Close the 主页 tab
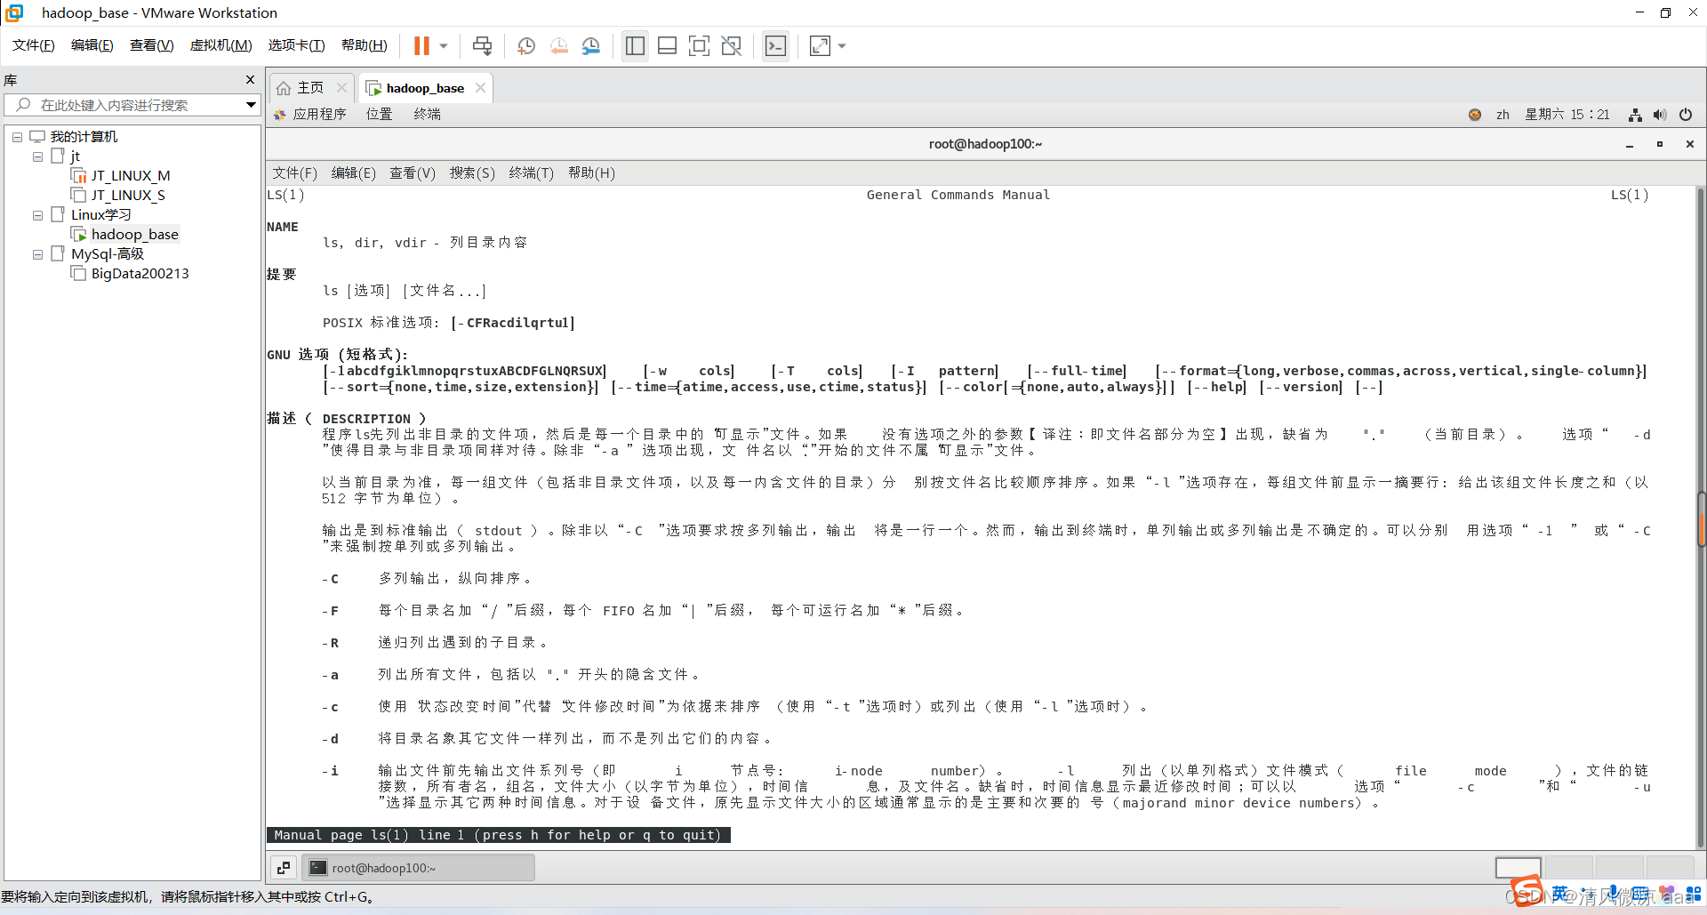Viewport: 1707px width, 915px height. point(341,88)
